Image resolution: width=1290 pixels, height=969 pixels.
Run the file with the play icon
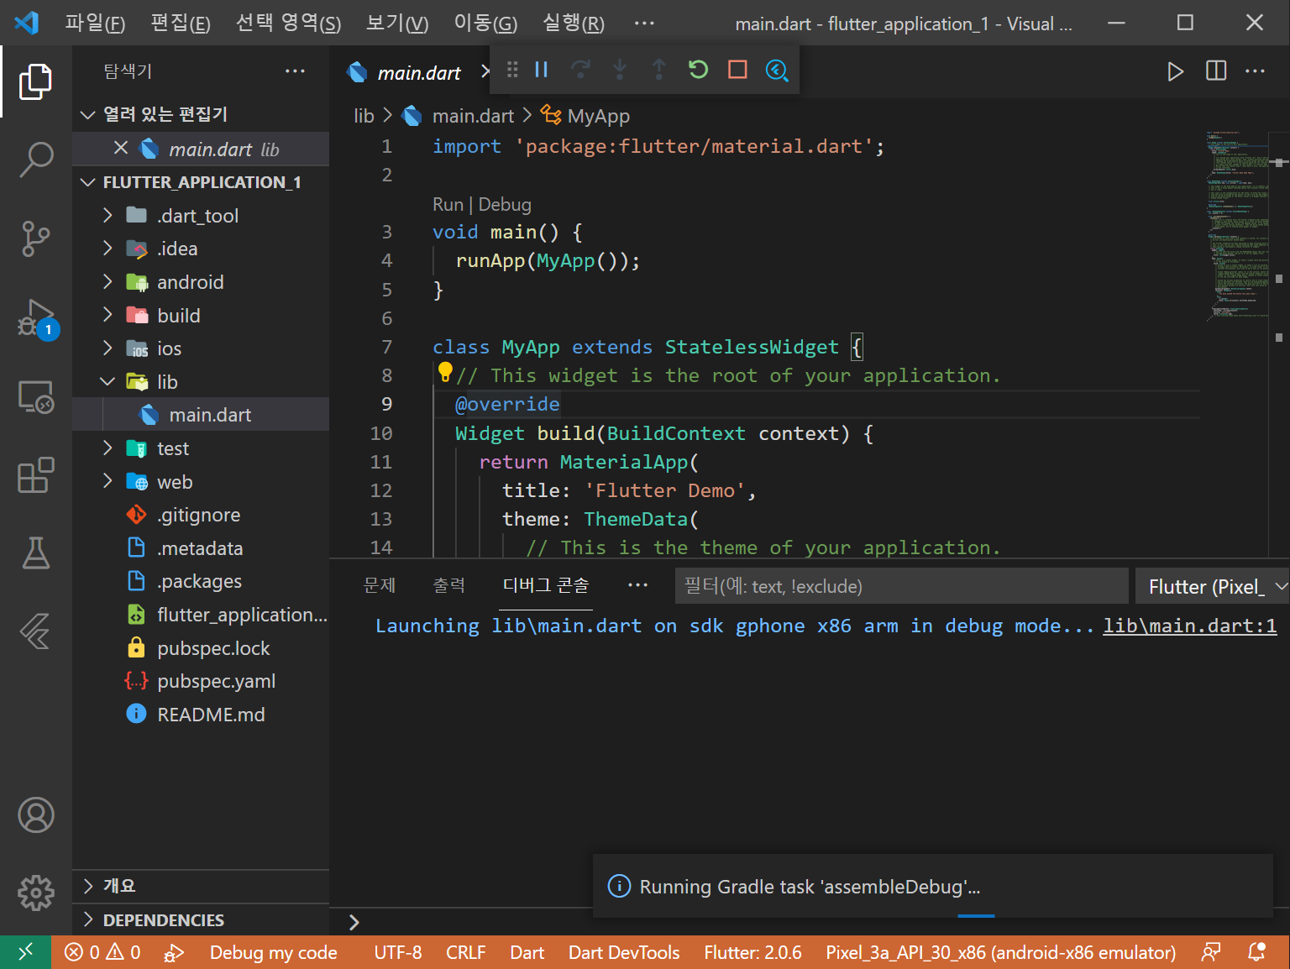click(x=1176, y=71)
